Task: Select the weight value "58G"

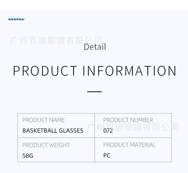Action: point(28,156)
